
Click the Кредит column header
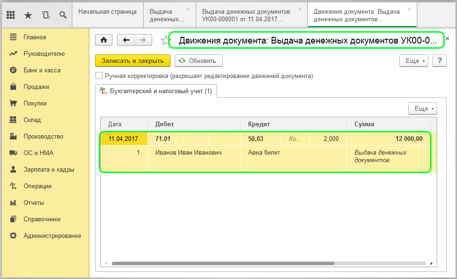pyautogui.click(x=293, y=124)
